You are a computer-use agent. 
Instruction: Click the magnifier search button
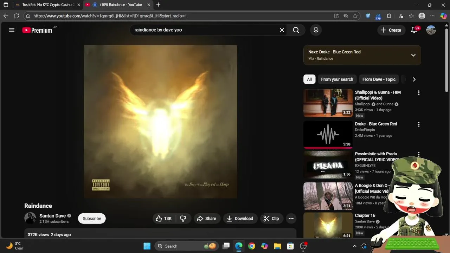pos(296,30)
